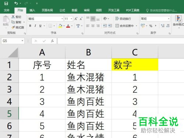Open the undo history dropdown arrow
Screen dimensions: 184x138
tap(20, 3)
